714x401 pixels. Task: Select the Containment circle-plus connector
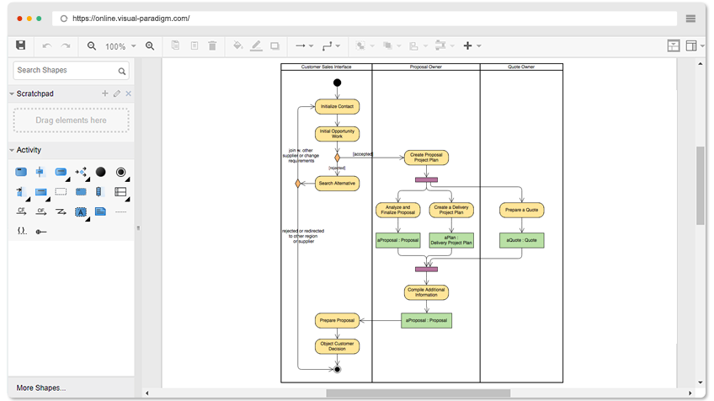click(41, 232)
